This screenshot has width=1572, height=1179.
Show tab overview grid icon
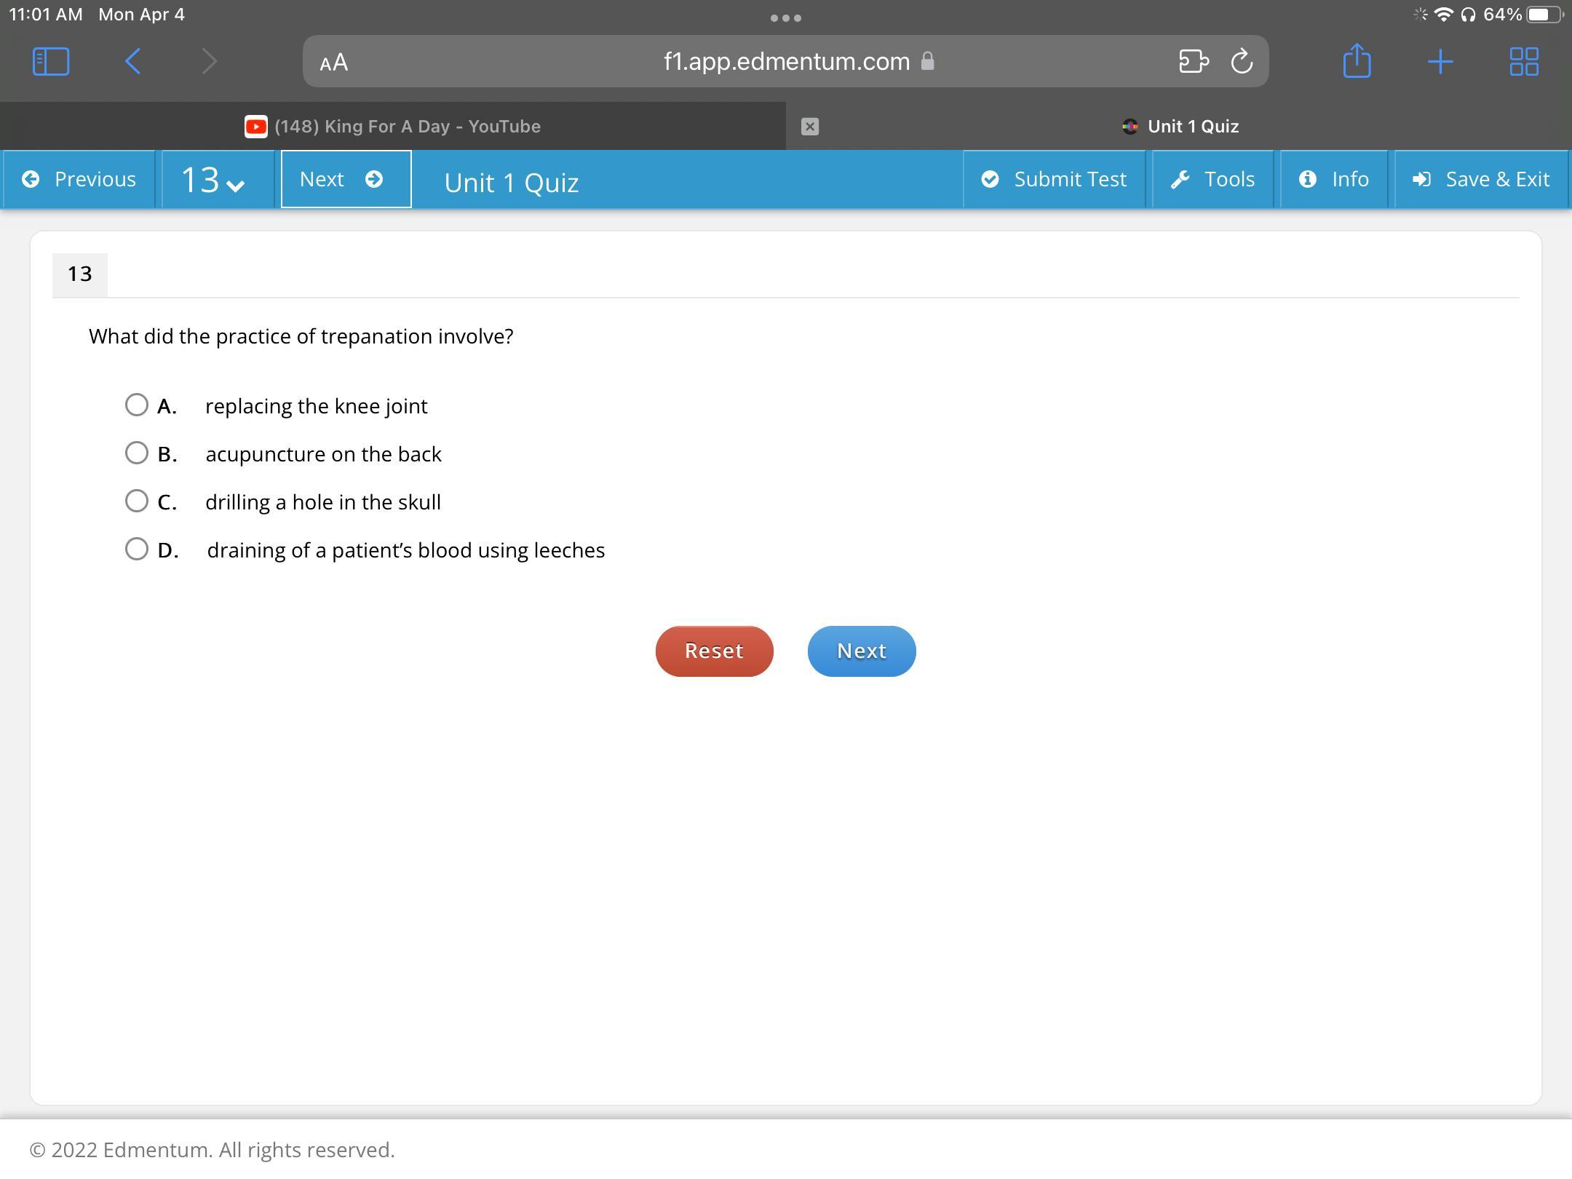[x=1523, y=62]
